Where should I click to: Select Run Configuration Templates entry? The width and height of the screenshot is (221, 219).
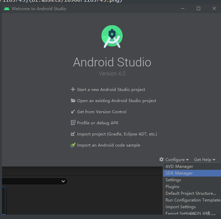click(192, 200)
